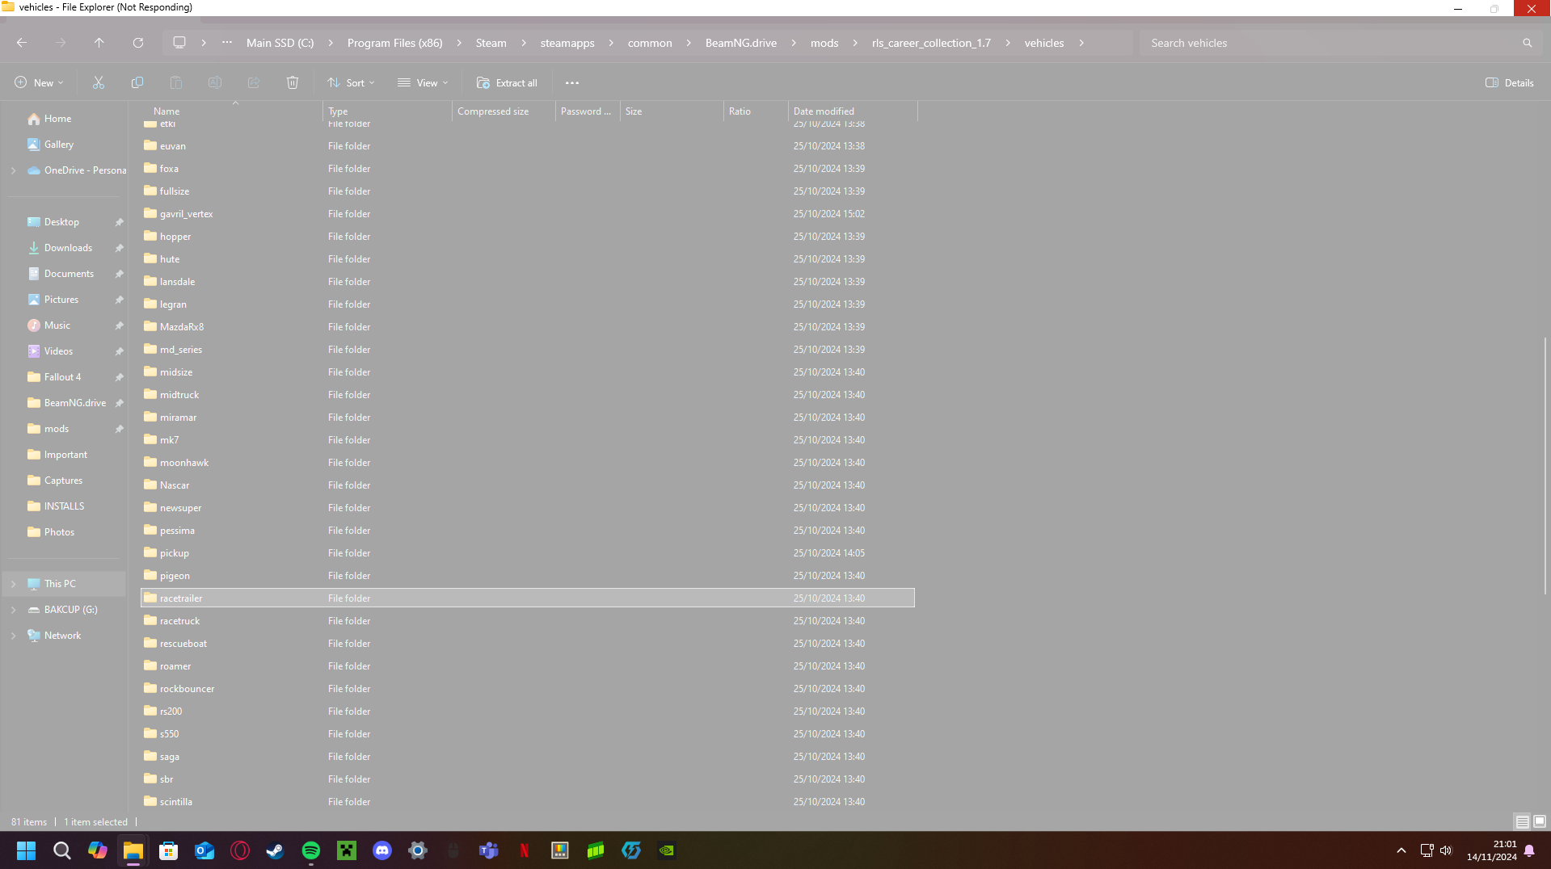
Task: Expand BAKCUP (G:) drive node
Action: (x=13, y=610)
